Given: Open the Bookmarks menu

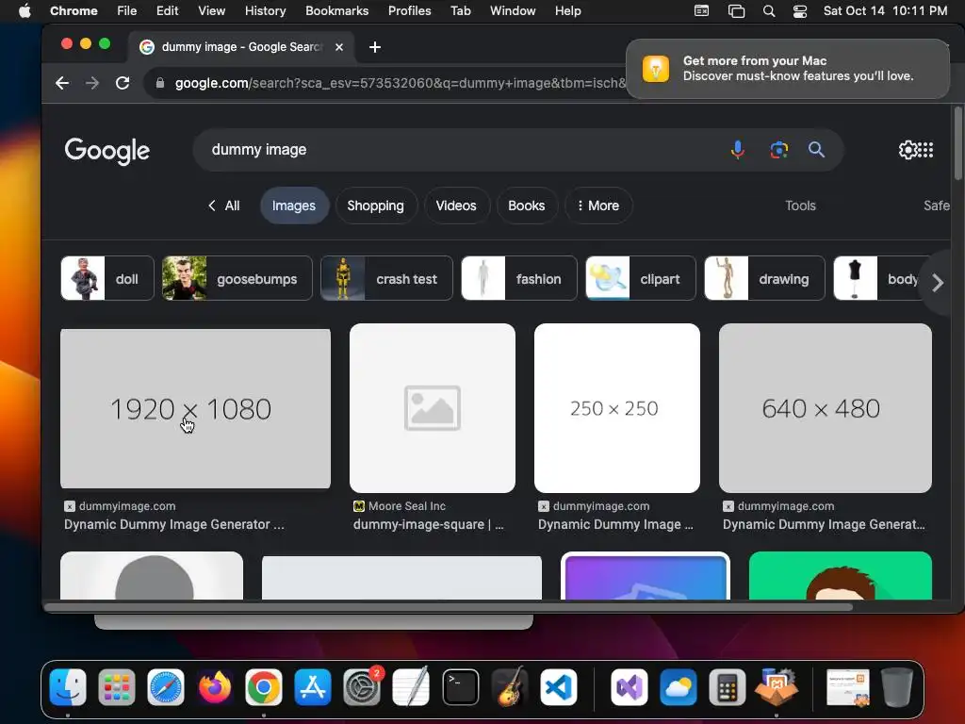Looking at the screenshot, I should pos(336,11).
